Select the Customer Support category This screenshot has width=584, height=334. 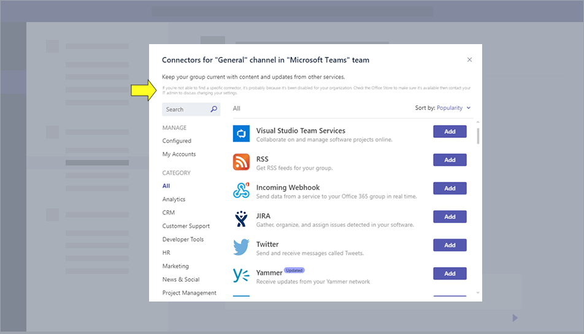pyautogui.click(x=186, y=226)
